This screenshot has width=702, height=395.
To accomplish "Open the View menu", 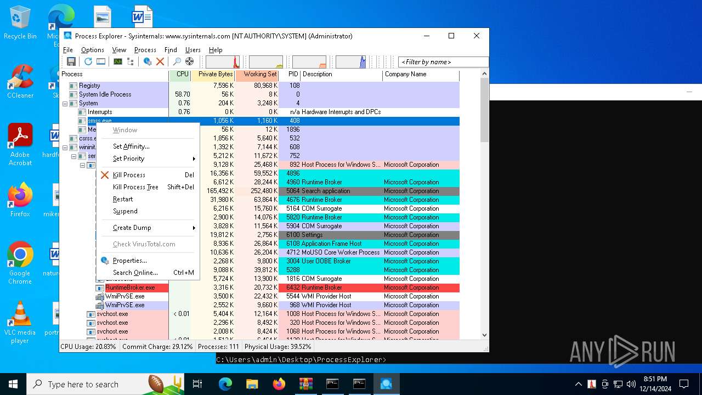I will click(x=119, y=50).
